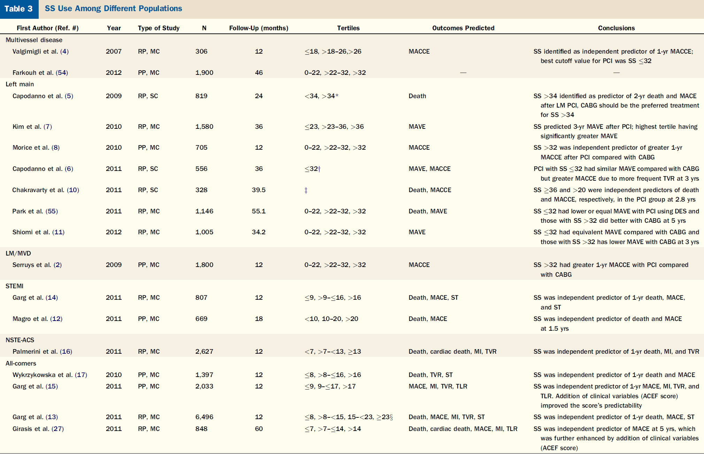Screen dimensions: 704x455
Task: Click the Year column header
Action: point(114,28)
